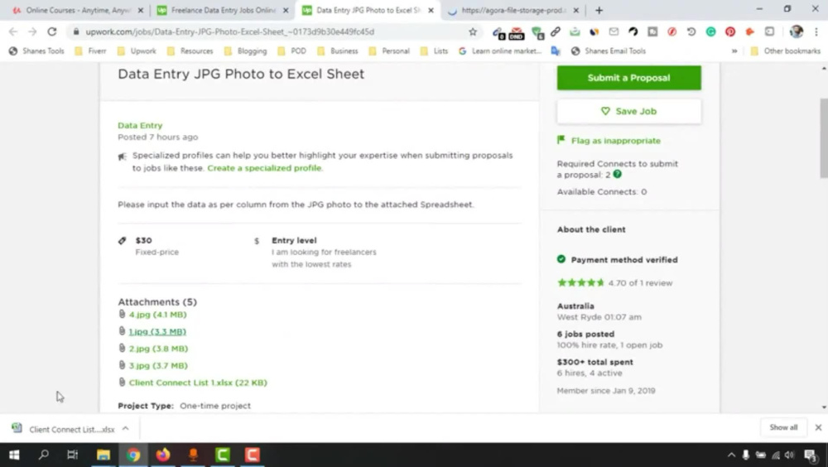
Task: Click the volume icon in system tray
Action: tap(789, 455)
